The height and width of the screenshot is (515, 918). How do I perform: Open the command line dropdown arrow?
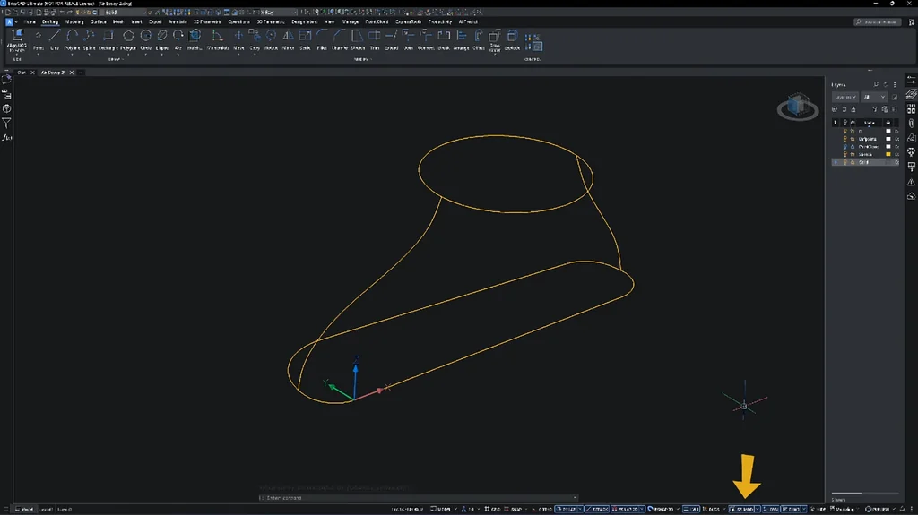pos(575,498)
